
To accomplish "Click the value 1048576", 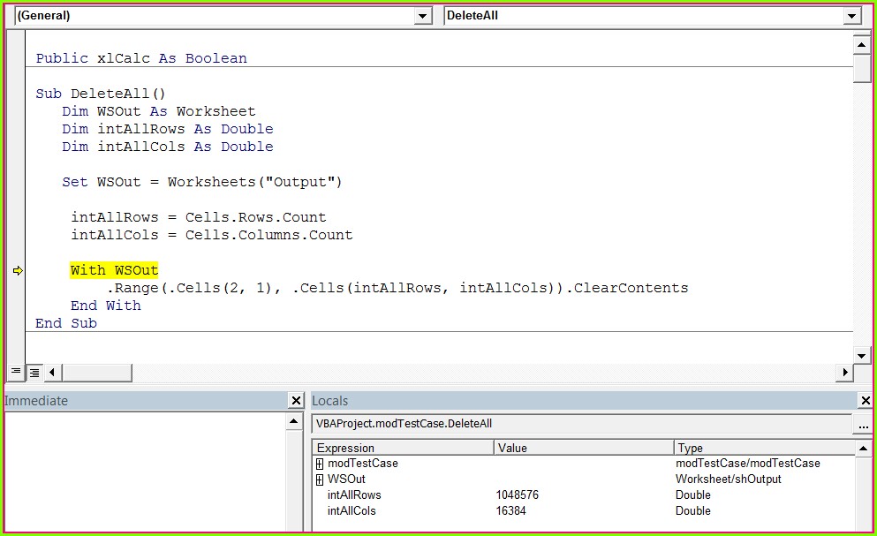I will point(517,495).
